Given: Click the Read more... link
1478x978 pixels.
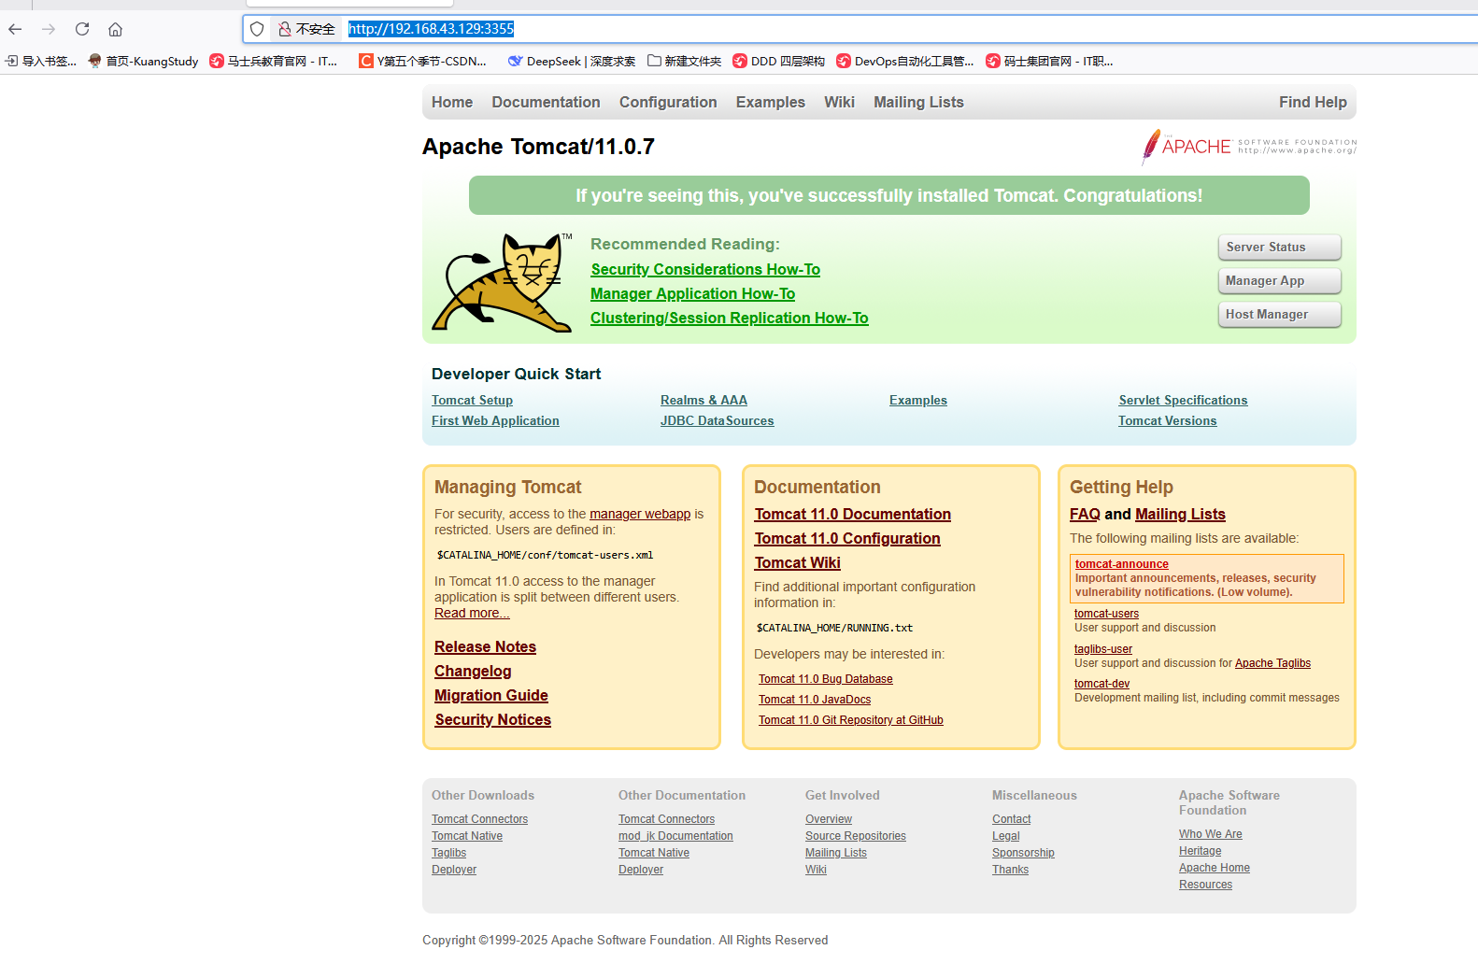Looking at the screenshot, I should 472,613.
